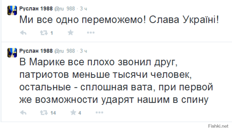Retweet the tweet with 14 retweets
Image resolution: width=232 pixels, height=130 pixels.
(44, 113)
